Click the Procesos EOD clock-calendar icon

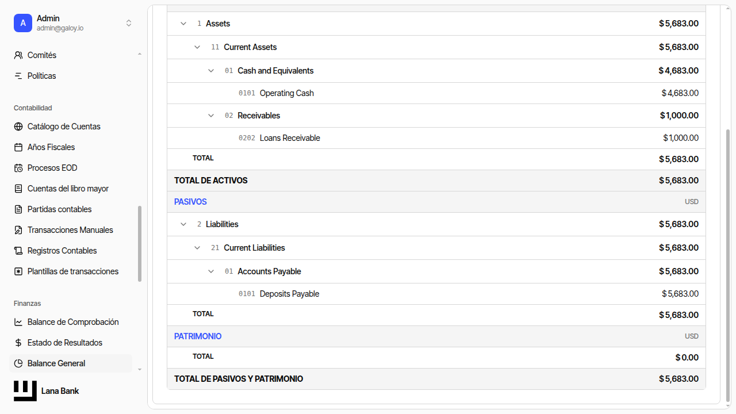coord(18,168)
